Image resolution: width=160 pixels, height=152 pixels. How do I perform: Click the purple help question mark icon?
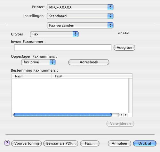(7, 143)
